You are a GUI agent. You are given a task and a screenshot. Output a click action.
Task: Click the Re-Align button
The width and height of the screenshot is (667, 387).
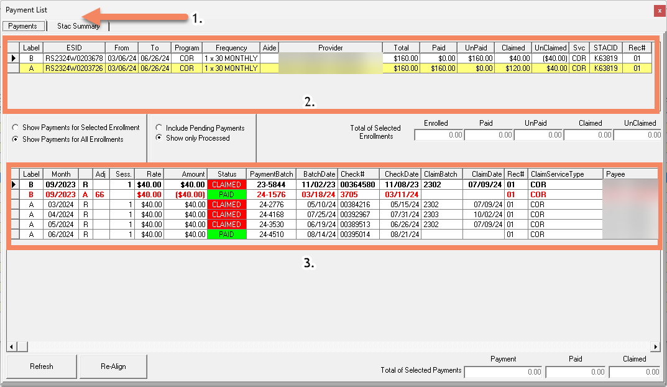(113, 366)
